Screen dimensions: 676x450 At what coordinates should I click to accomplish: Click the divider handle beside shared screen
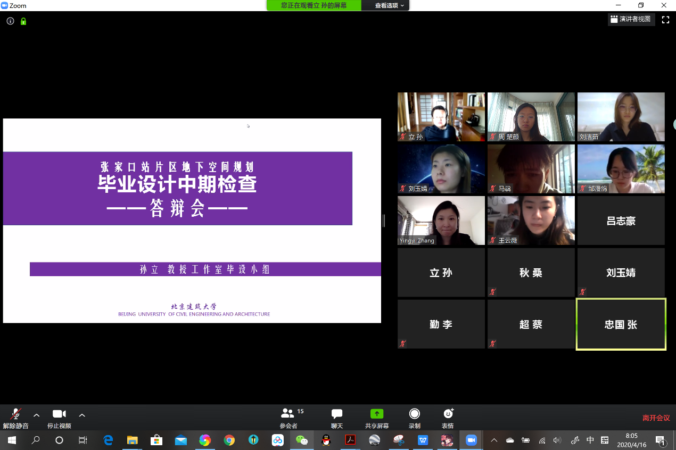383,220
